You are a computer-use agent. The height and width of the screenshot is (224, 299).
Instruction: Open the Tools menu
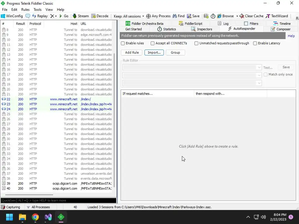[38, 10]
